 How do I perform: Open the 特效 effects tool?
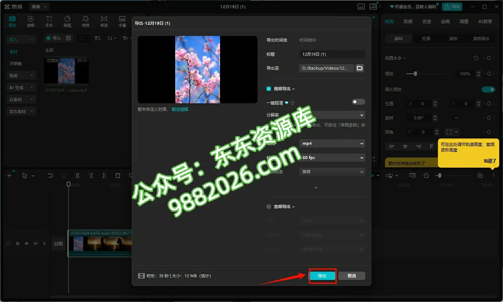(86, 21)
